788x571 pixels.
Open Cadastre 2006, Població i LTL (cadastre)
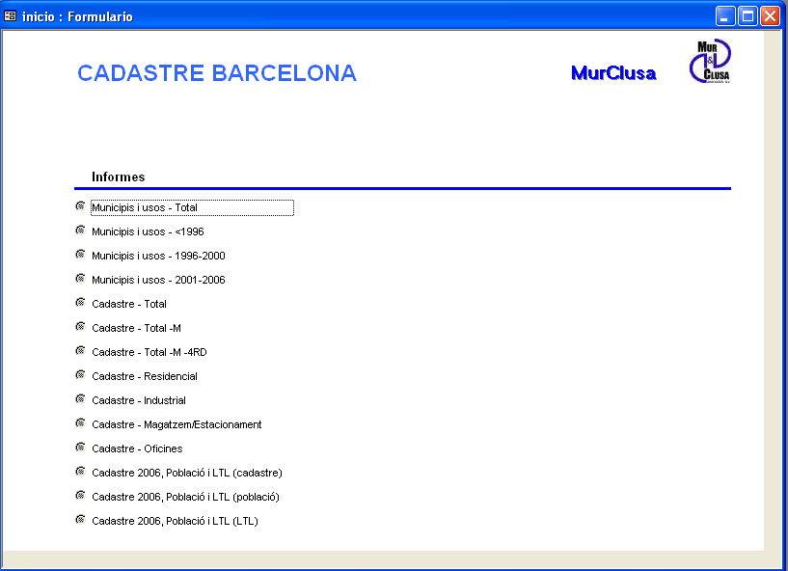pyautogui.click(x=187, y=473)
